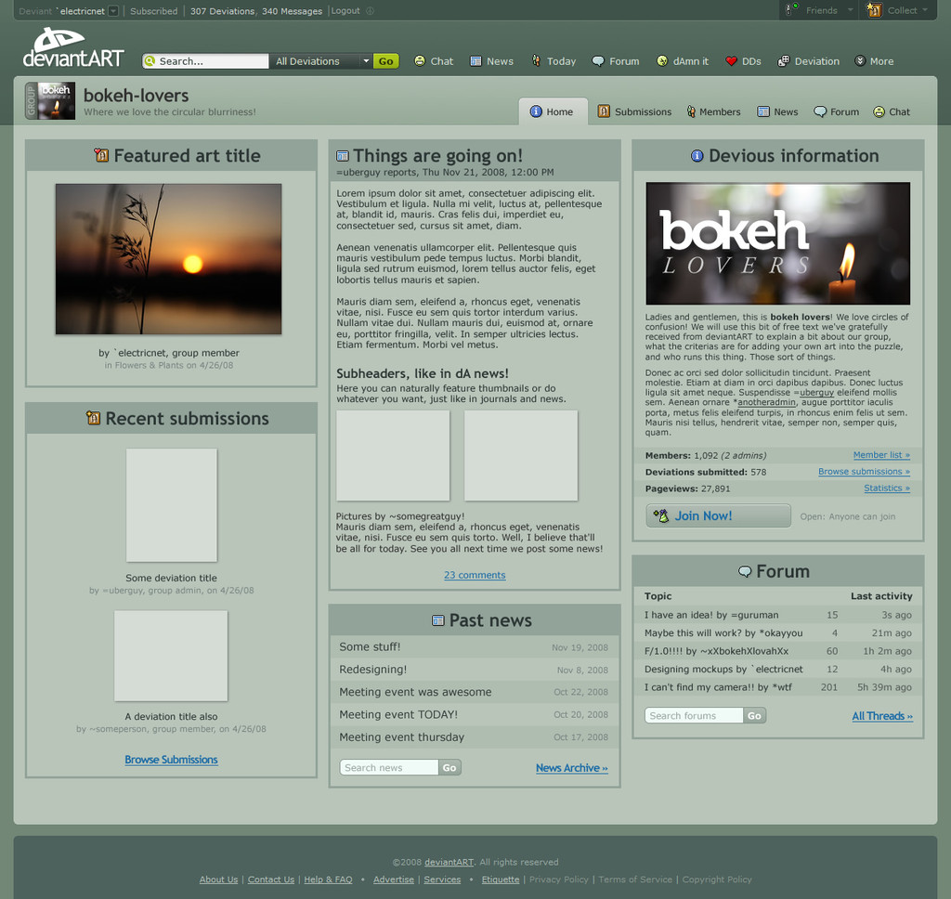Click the icon beside Recent submissions heading
Viewport: 951px width, 899px height.
click(x=94, y=418)
